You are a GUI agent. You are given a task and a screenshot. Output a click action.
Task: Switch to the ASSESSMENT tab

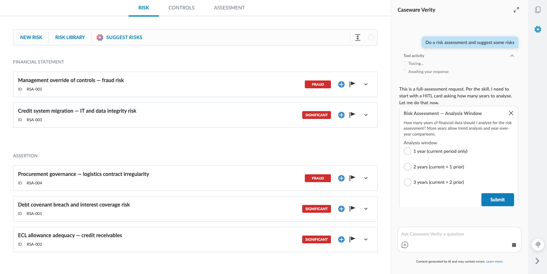(x=229, y=8)
